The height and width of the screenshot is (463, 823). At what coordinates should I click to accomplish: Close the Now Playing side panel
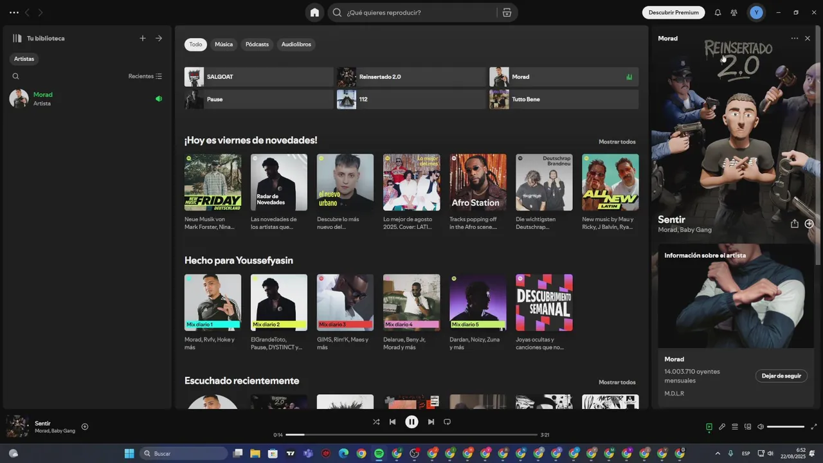tap(808, 39)
